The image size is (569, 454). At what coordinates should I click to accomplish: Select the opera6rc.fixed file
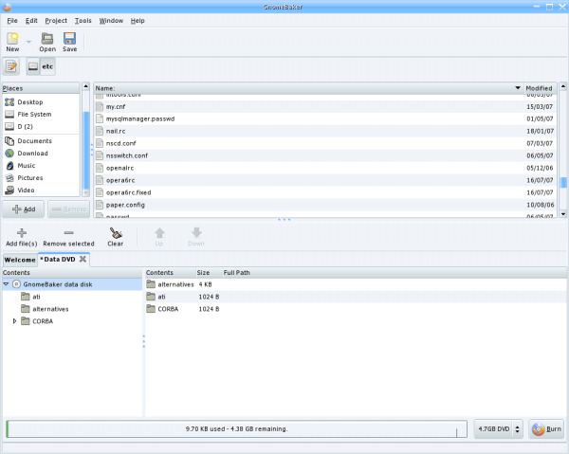click(324, 192)
